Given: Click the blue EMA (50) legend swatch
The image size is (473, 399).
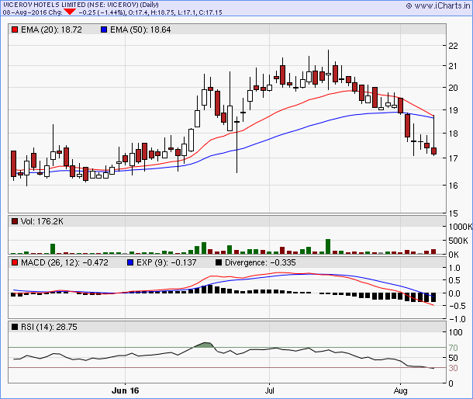Looking at the screenshot, I should pos(104,29).
